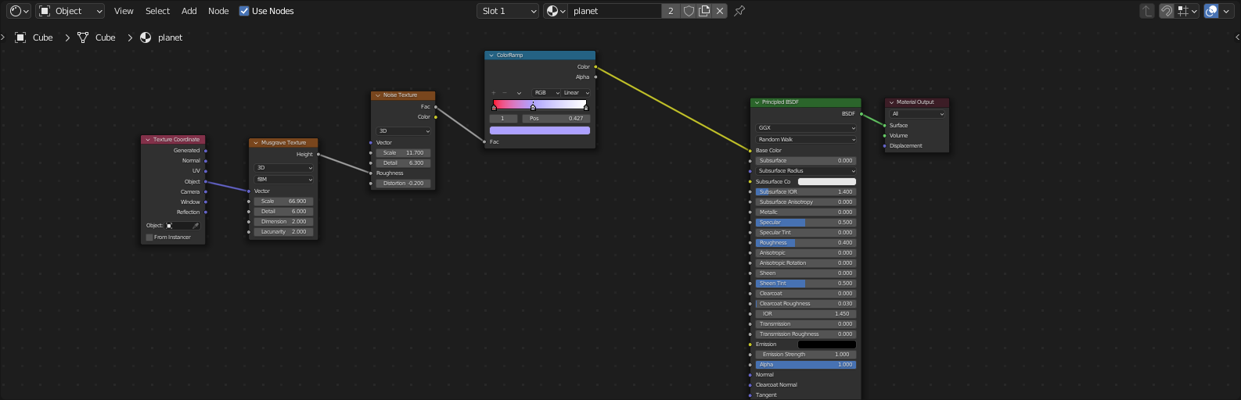Open the Add menu
The image size is (1241, 400).
click(189, 11)
